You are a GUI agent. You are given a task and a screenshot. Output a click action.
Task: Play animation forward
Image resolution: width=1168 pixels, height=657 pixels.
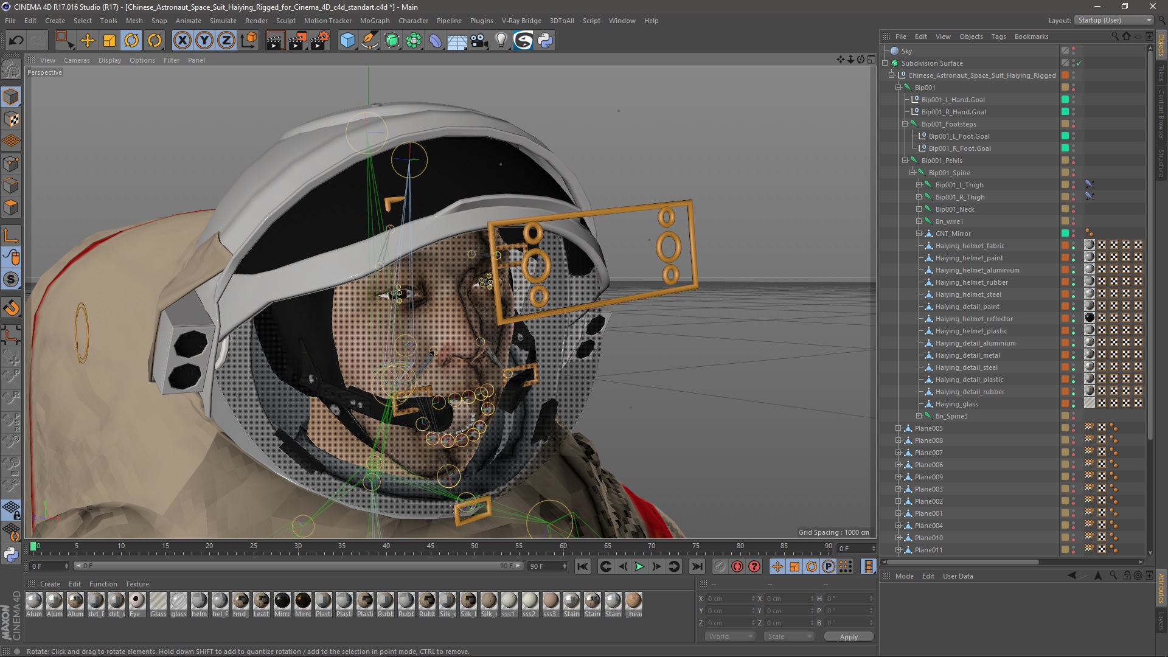[x=639, y=566]
